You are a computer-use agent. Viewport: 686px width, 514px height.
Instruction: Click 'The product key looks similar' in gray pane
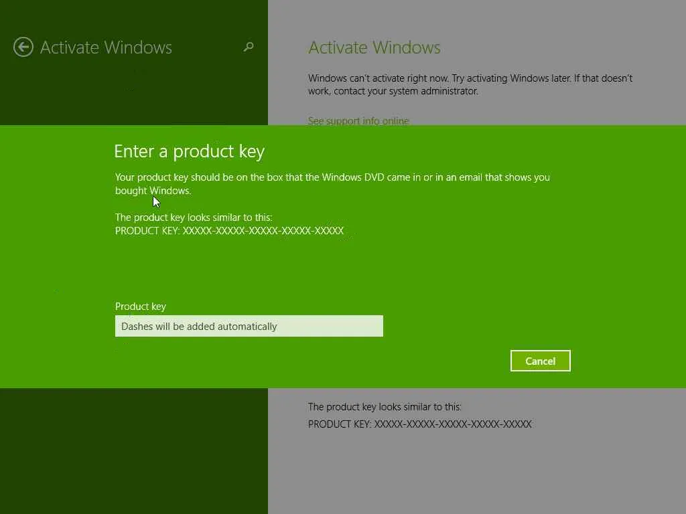tap(385, 407)
